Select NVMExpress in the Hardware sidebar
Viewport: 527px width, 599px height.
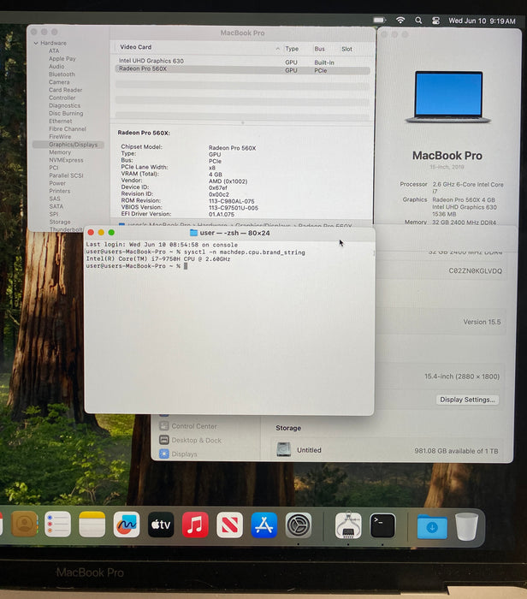pos(66,160)
